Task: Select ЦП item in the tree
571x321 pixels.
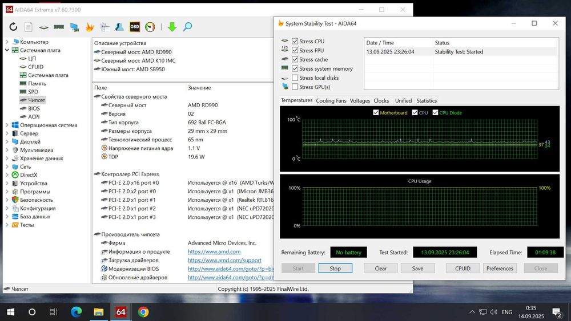Action: 32,59
